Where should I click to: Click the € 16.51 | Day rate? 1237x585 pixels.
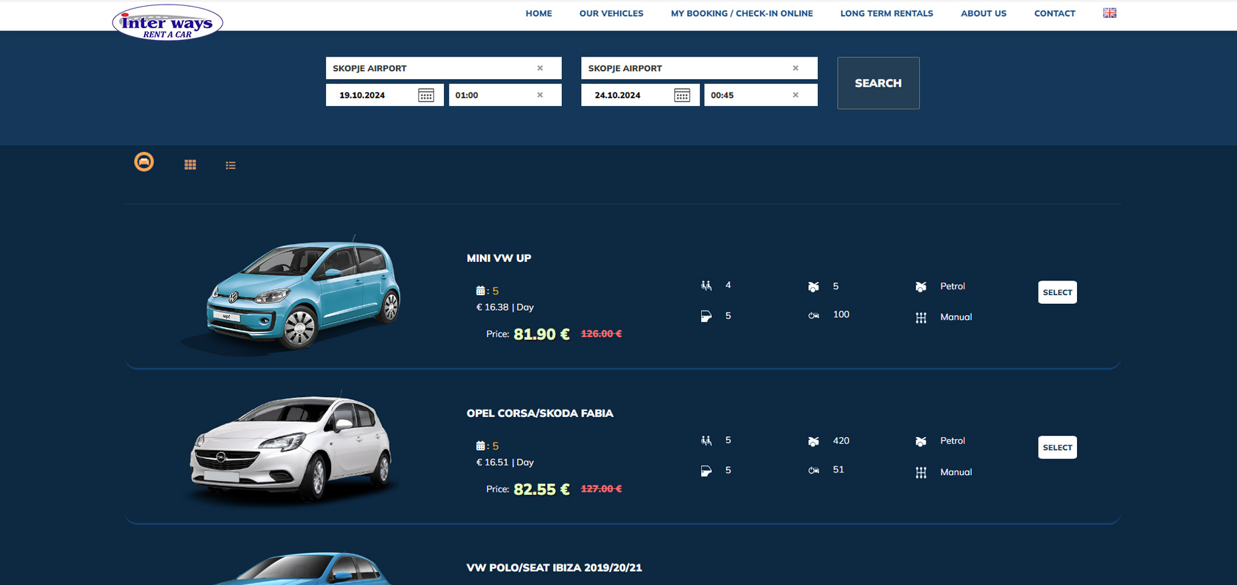tap(505, 462)
